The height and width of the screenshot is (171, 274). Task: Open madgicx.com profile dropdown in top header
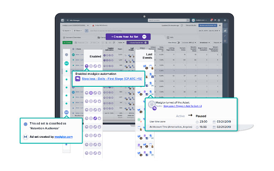[200, 20]
